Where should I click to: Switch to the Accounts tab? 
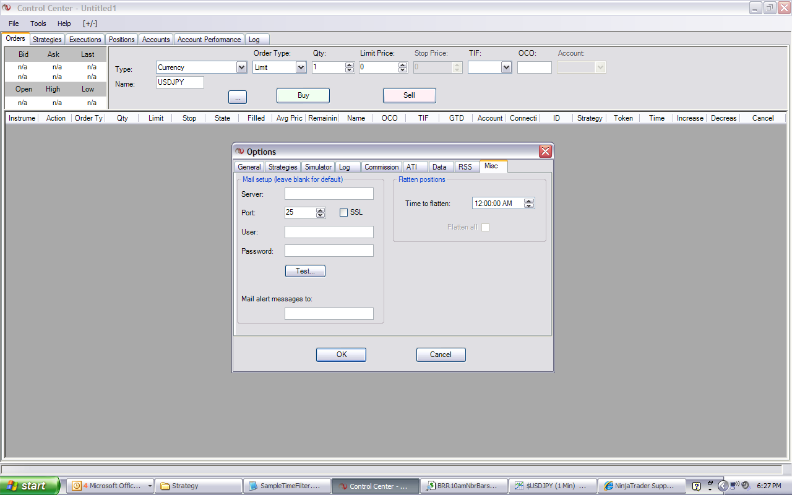pyautogui.click(x=156, y=40)
